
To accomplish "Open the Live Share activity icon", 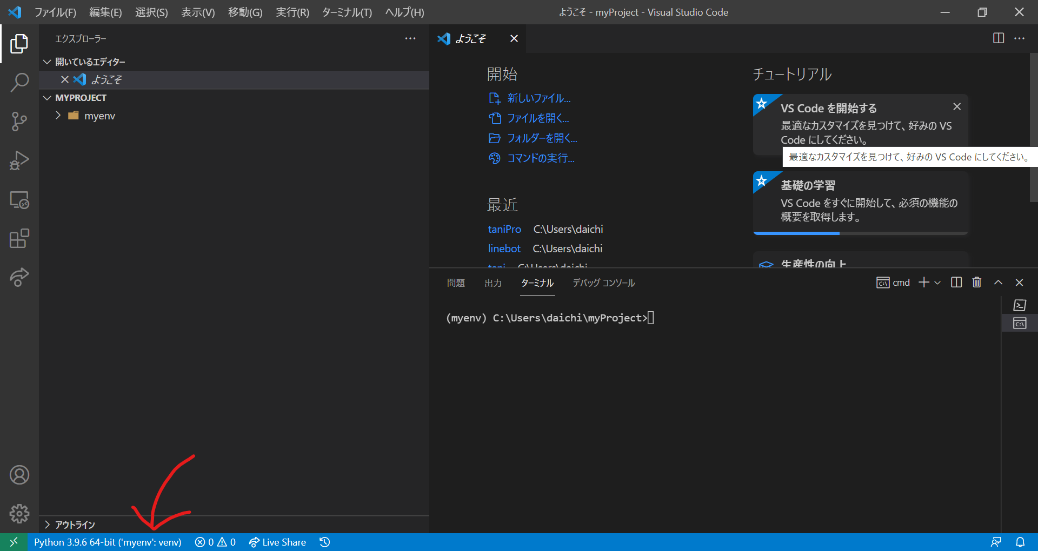I will point(19,277).
